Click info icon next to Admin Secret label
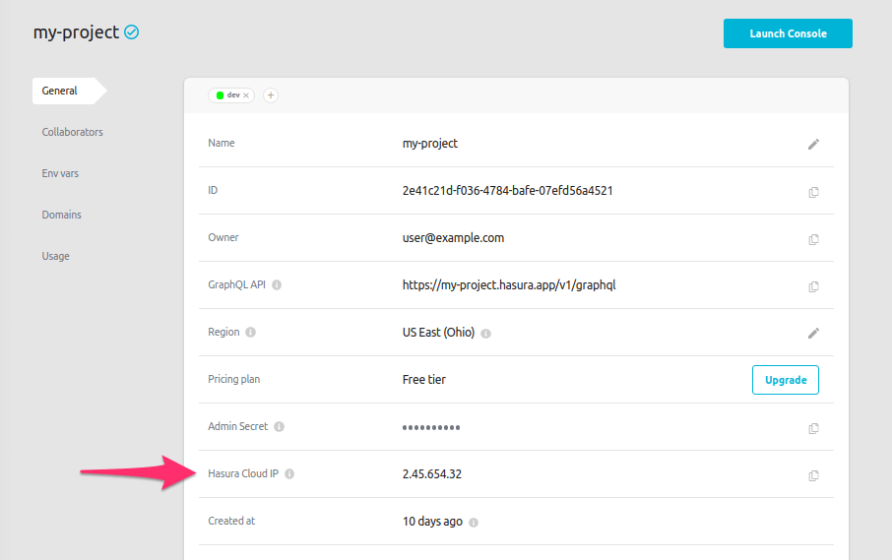892x560 pixels. (280, 427)
